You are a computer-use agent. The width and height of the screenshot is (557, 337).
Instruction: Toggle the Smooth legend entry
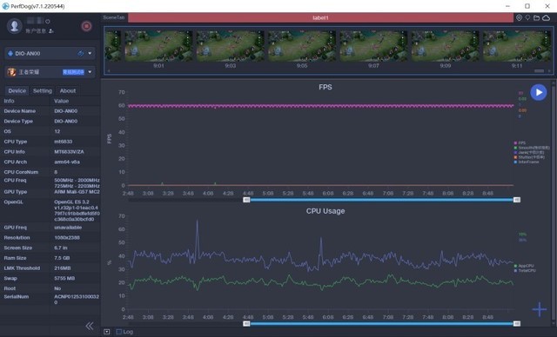[532, 148]
